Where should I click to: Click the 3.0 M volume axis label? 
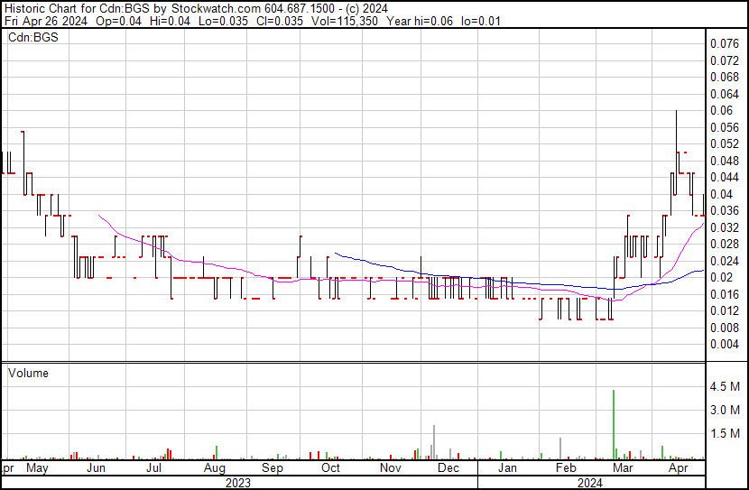coord(725,410)
